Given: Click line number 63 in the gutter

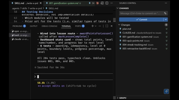Looking at the screenshot, I should point(15,18).
